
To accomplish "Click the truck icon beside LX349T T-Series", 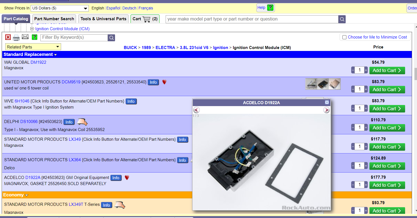I will pos(120,205).
